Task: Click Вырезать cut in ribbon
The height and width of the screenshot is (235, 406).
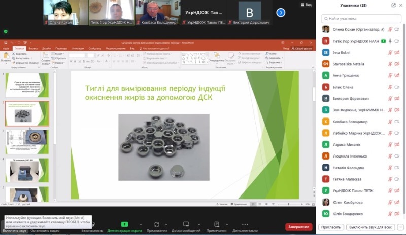Action: (19, 54)
